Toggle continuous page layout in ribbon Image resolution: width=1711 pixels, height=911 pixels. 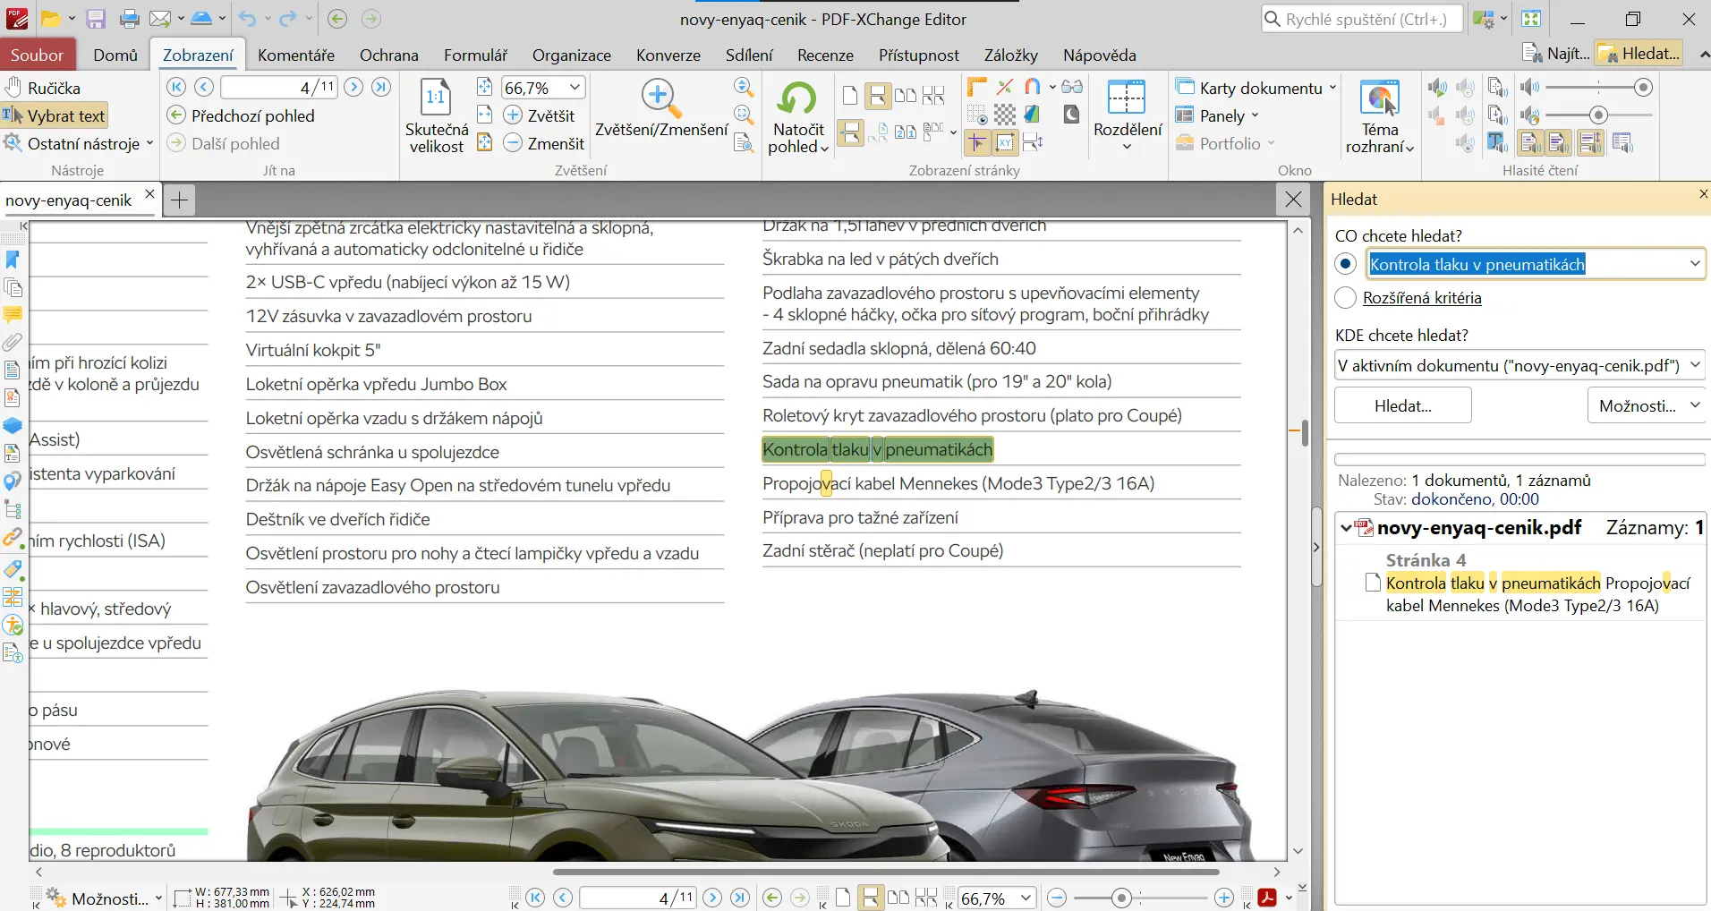[878, 95]
